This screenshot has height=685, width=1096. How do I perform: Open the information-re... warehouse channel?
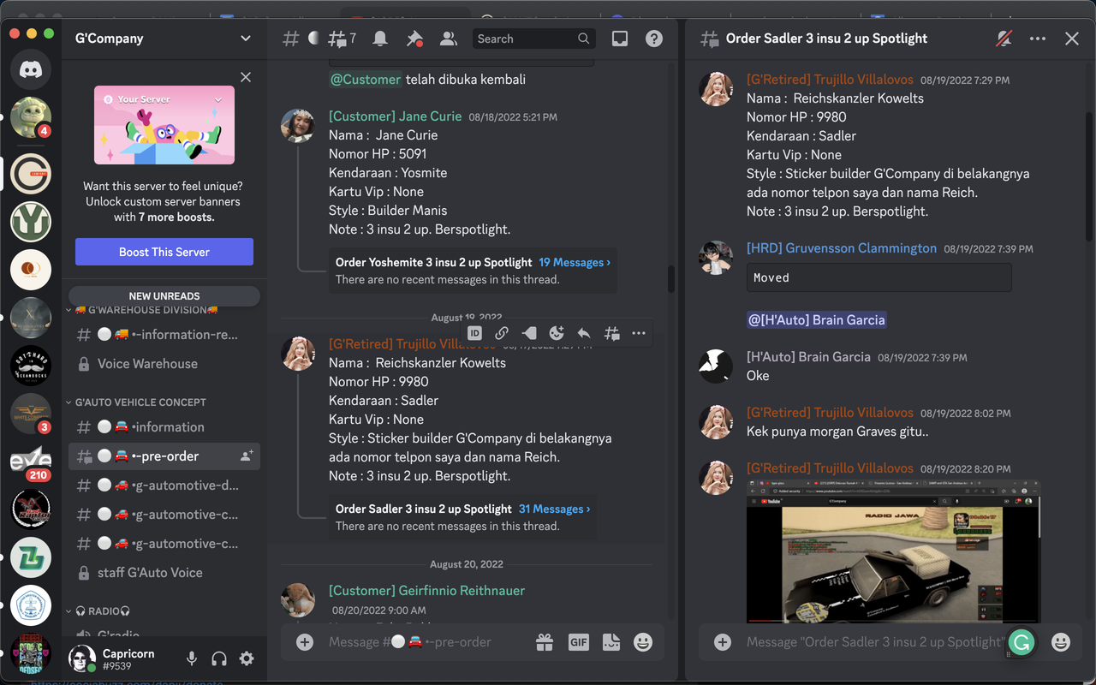pos(164,335)
